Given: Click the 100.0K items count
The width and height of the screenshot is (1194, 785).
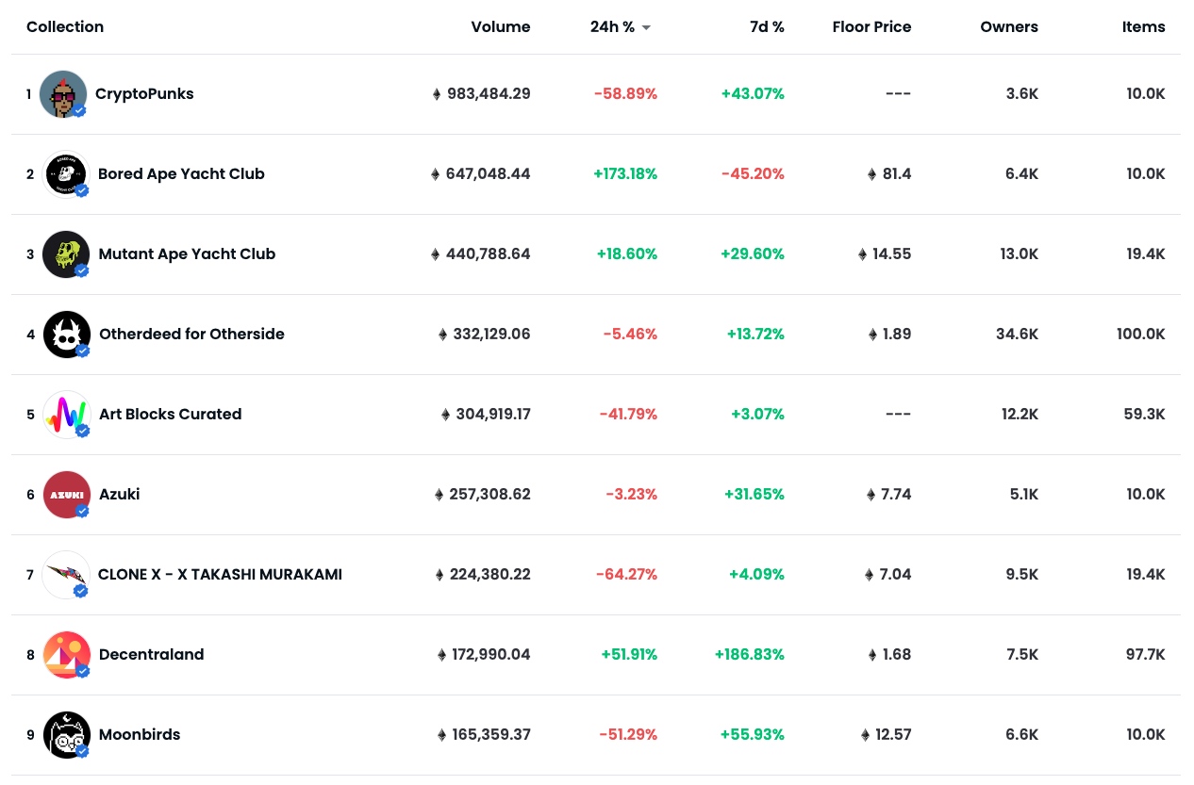Looking at the screenshot, I should (x=1140, y=335).
